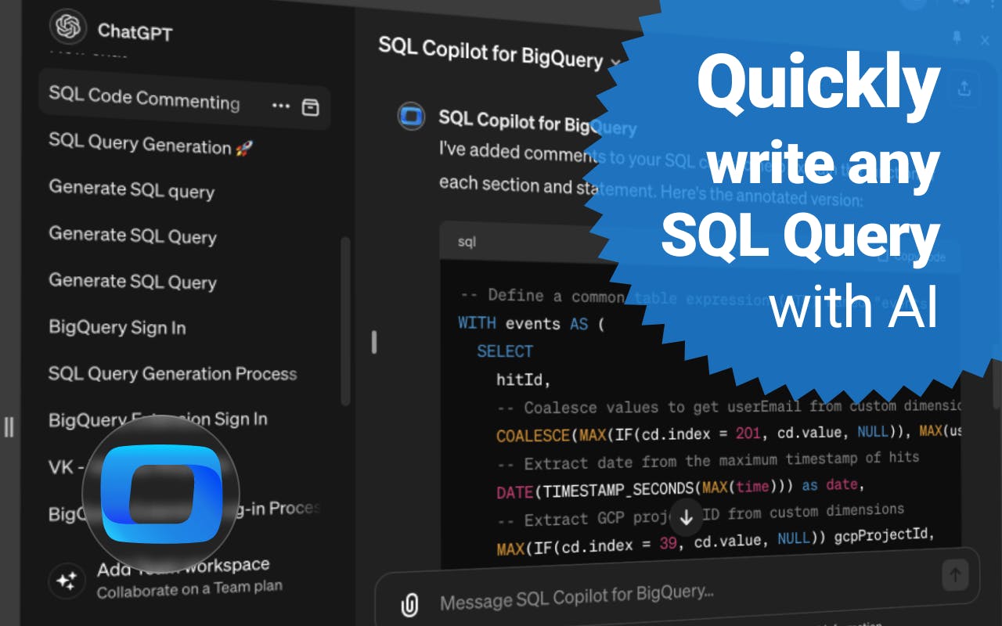Click the ChatGPT title in the sidebar
This screenshot has width=1002, height=626.
pyautogui.click(x=135, y=31)
